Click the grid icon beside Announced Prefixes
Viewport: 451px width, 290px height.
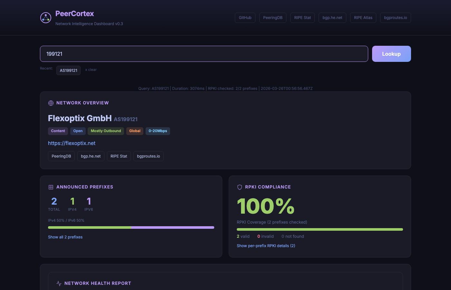[51, 187]
